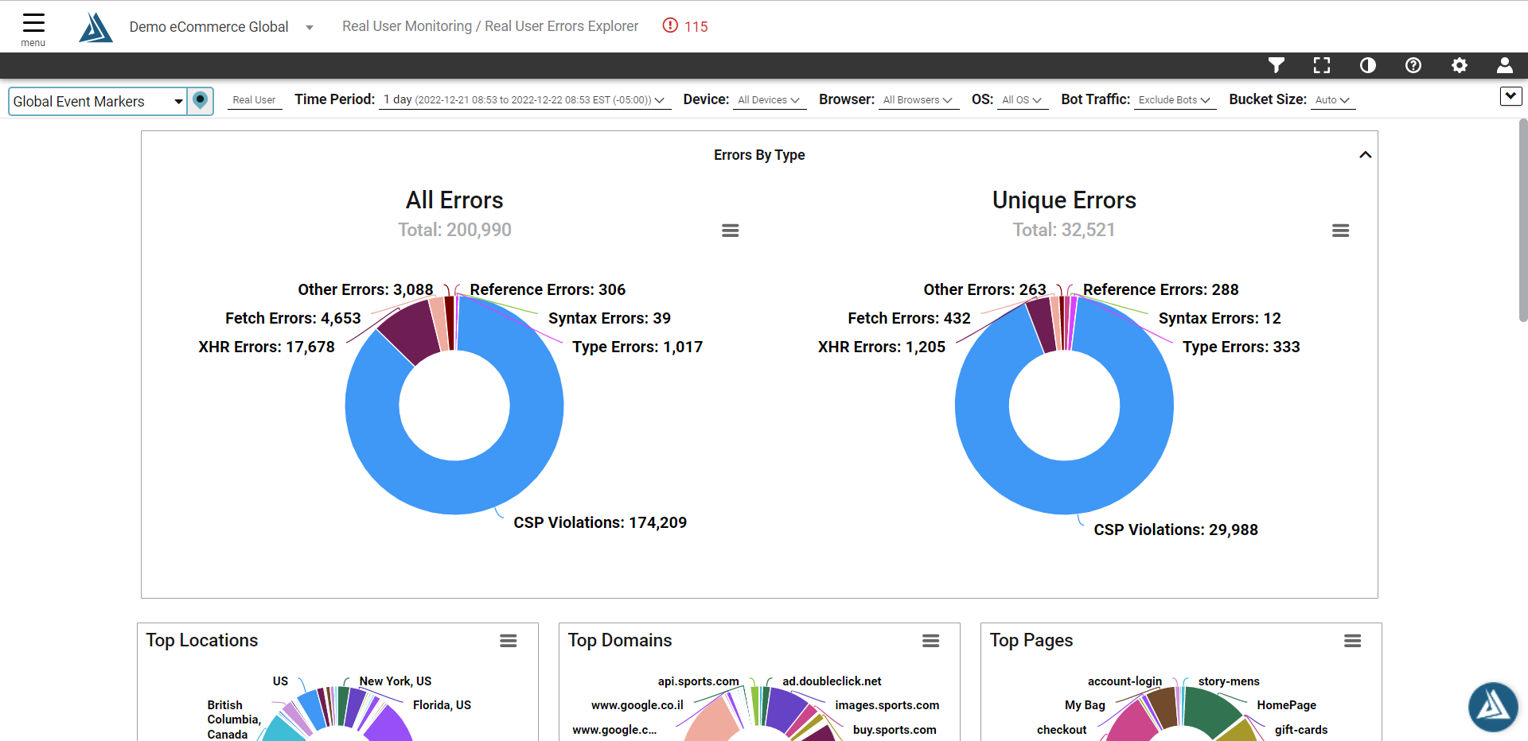Click the New York, US location label
Image resolution: width=1528 pixels, height=741 pixels.
(x=396, y=681)
